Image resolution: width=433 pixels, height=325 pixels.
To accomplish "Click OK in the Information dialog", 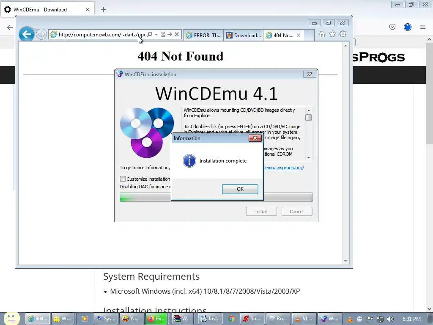I will 240,189.
